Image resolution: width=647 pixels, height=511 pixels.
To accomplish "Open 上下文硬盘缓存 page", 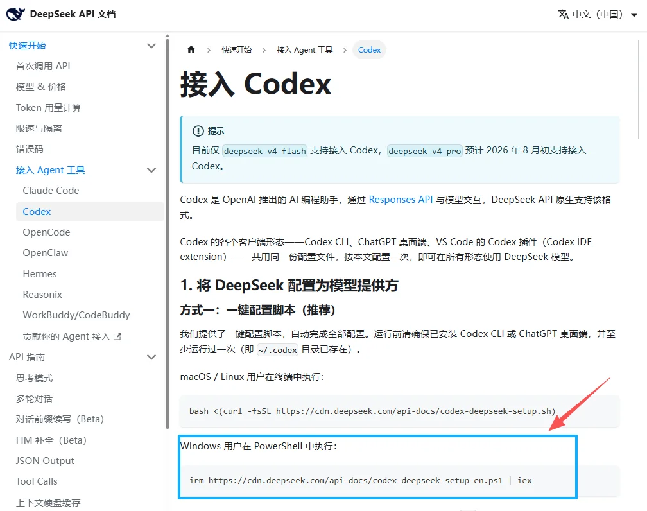I will [48, 503].
